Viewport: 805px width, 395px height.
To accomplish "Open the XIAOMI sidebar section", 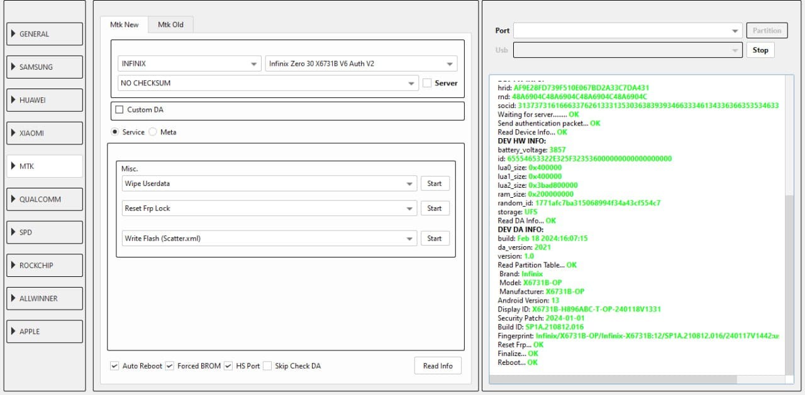I will click(45, 133).
